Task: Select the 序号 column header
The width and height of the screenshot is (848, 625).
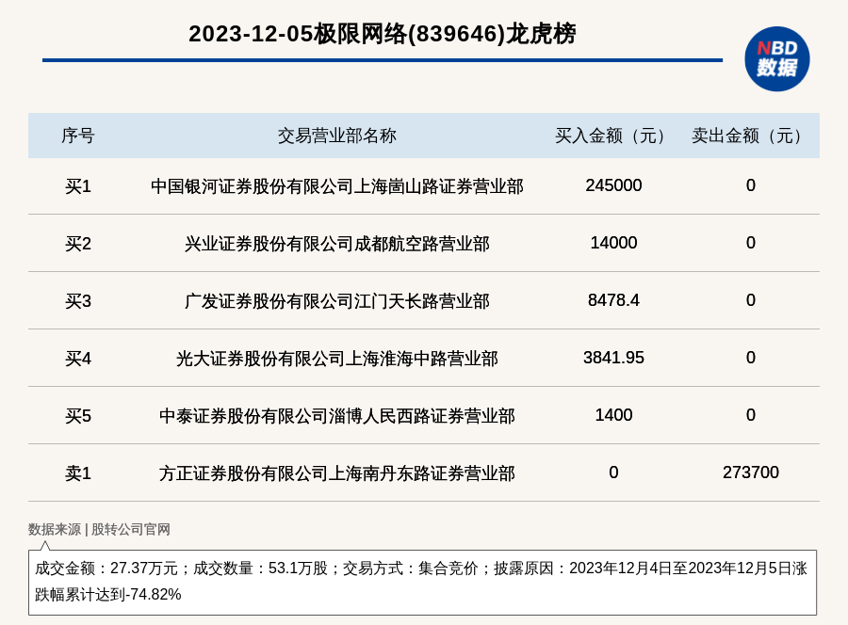Action: coord(78,136)
